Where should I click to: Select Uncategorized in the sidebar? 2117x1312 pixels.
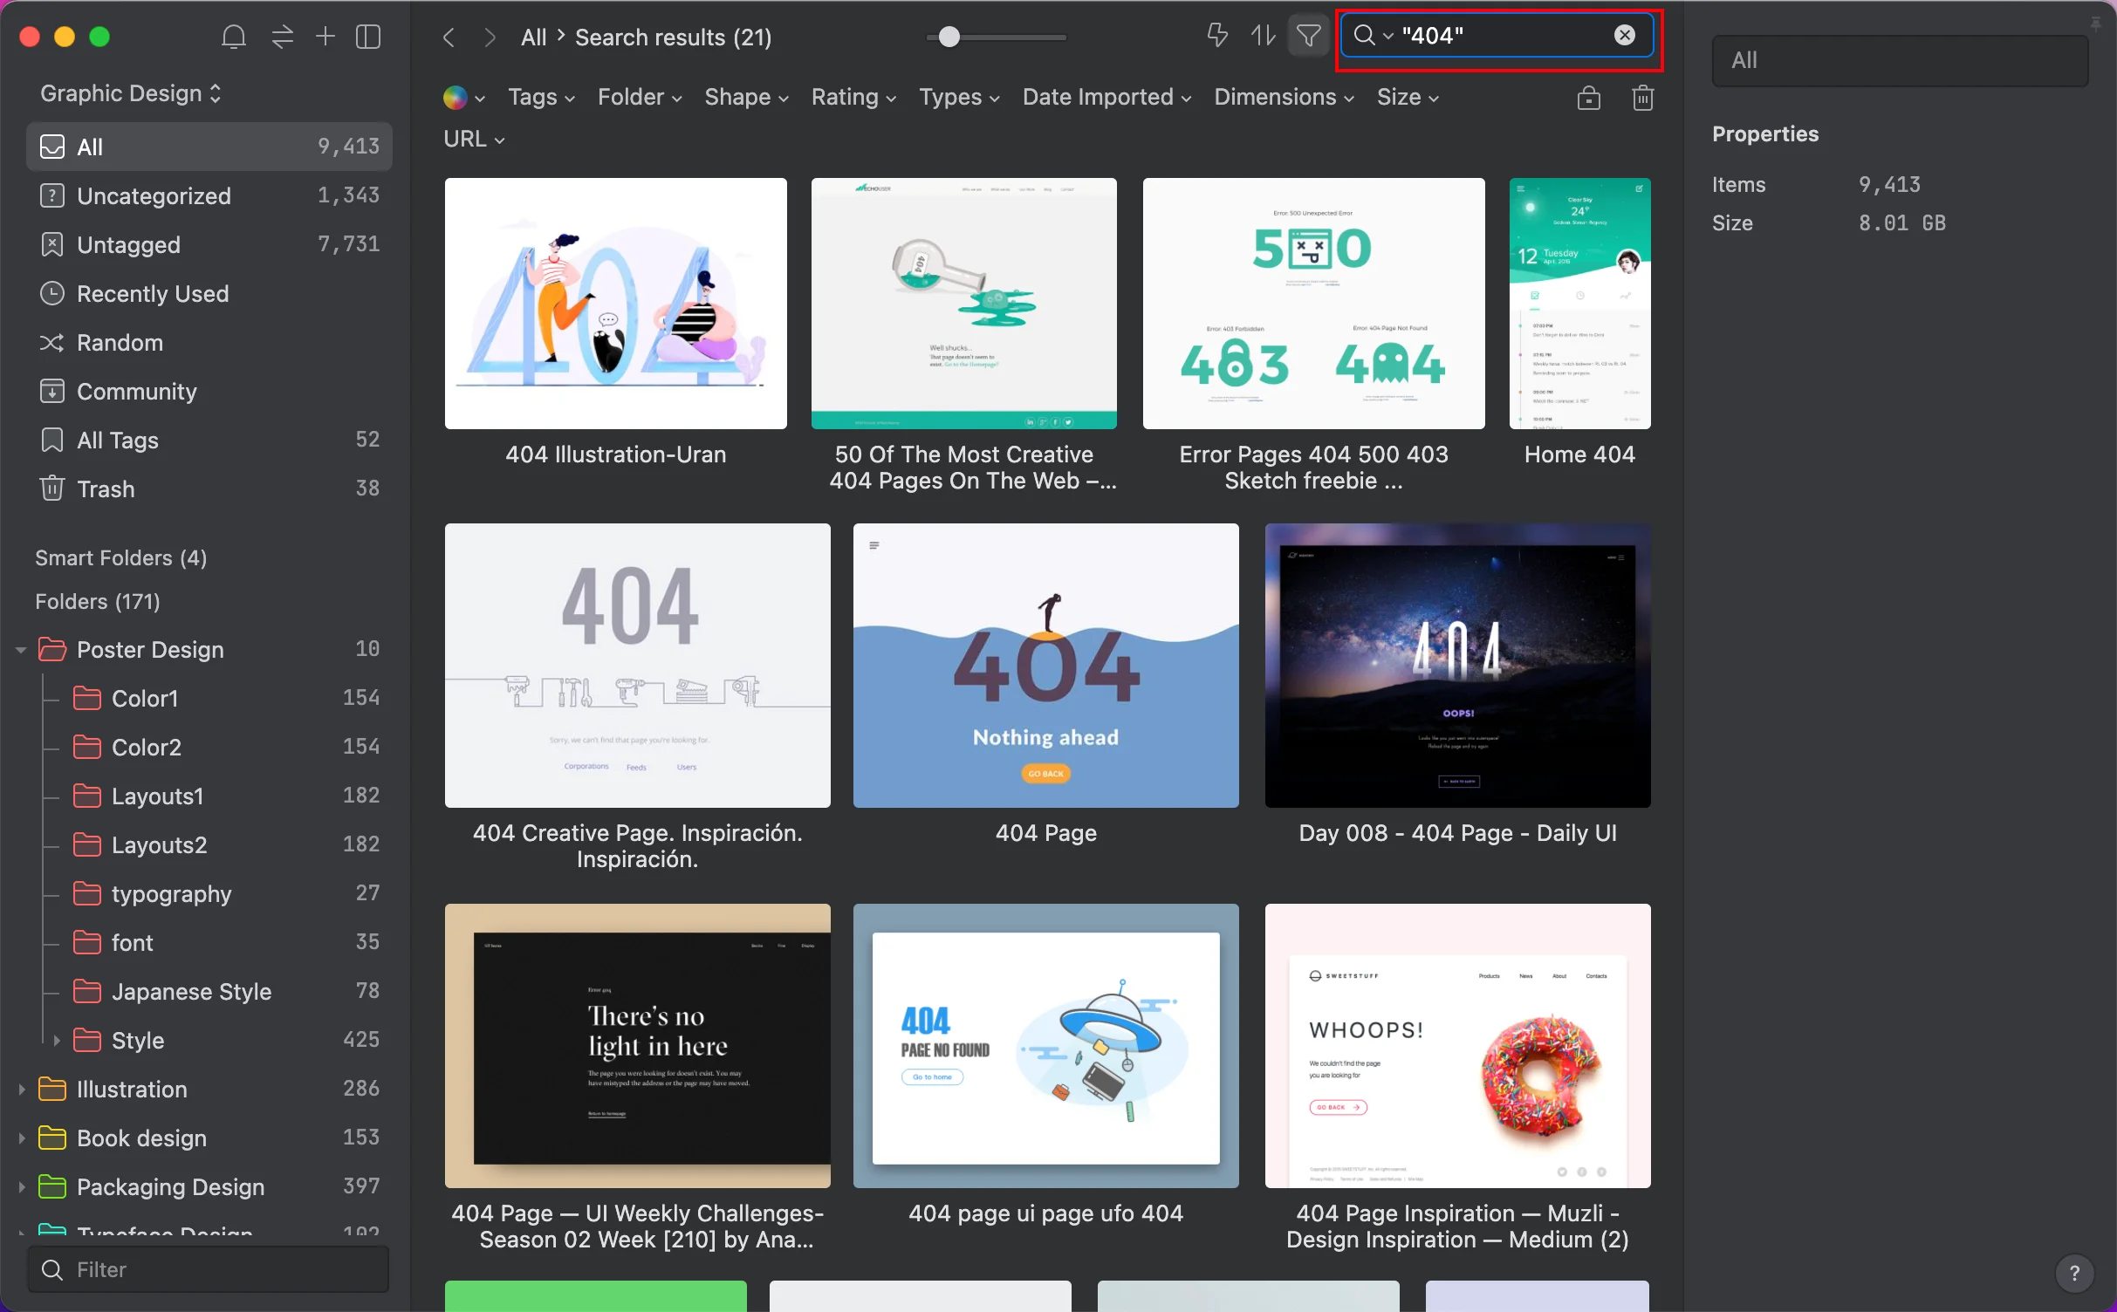(x=209, y=195)
